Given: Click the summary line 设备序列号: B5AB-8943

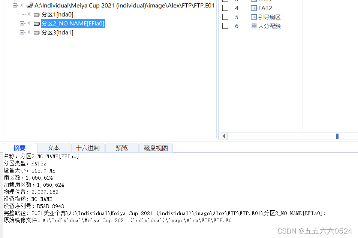Looking at the screenshot, I should click(34, 206).
